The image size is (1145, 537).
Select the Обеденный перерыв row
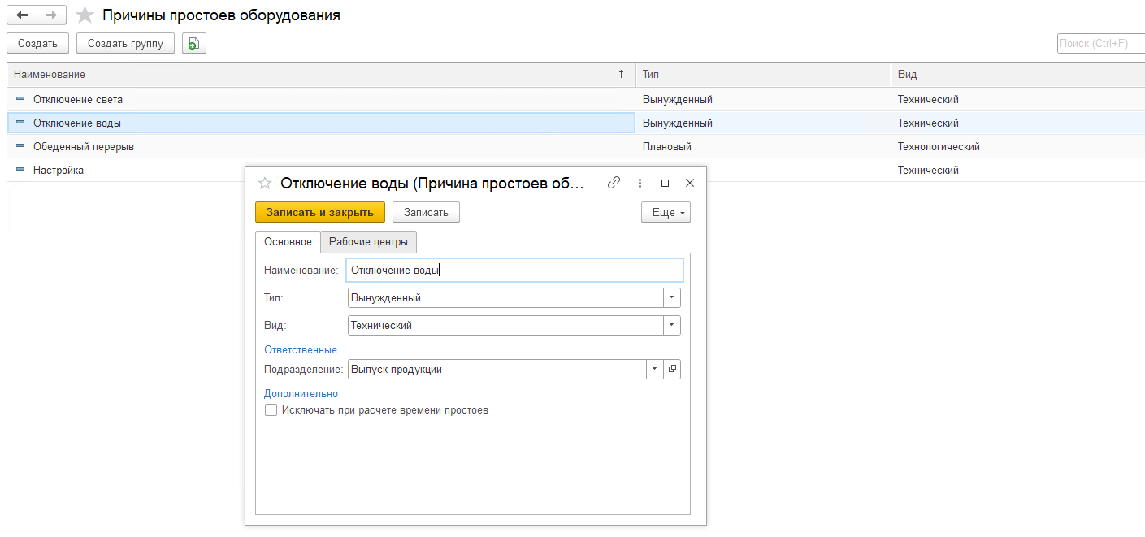[x=83, y=147]
